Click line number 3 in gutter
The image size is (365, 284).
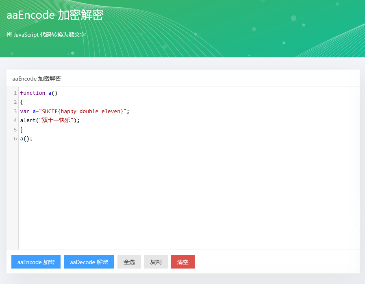(15, 111)
